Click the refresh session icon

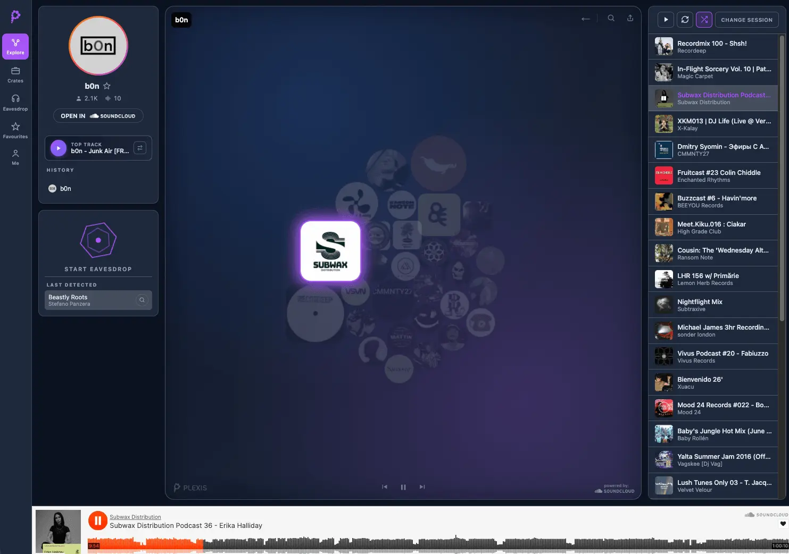(x=685, y=20)
